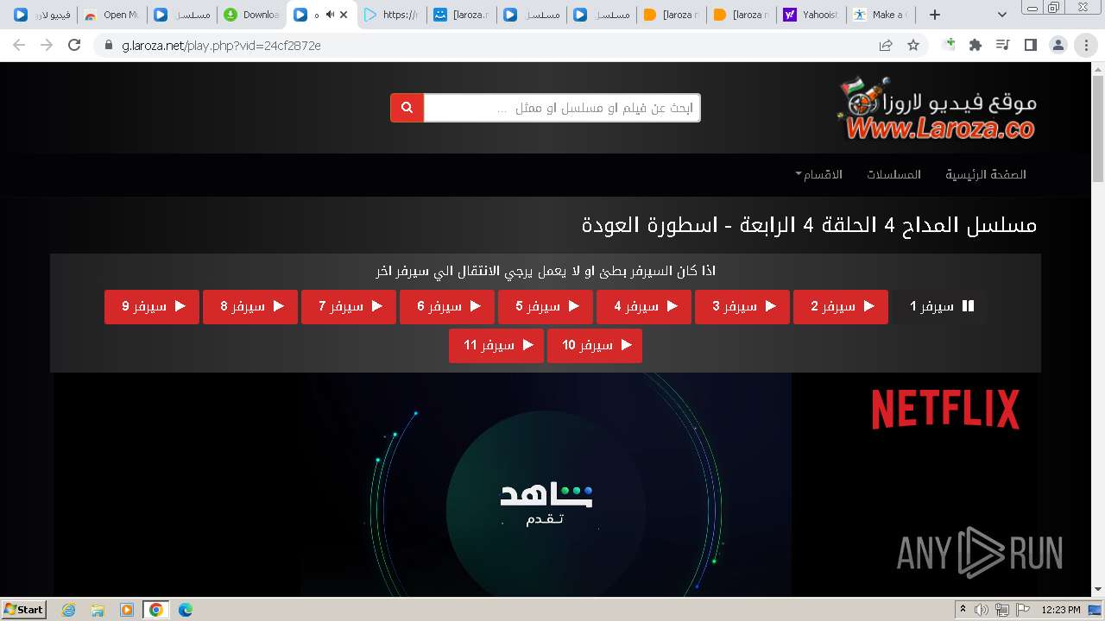
Task: Open الصفحة الرئيسية menu item
Action: [x=986, y=174]
